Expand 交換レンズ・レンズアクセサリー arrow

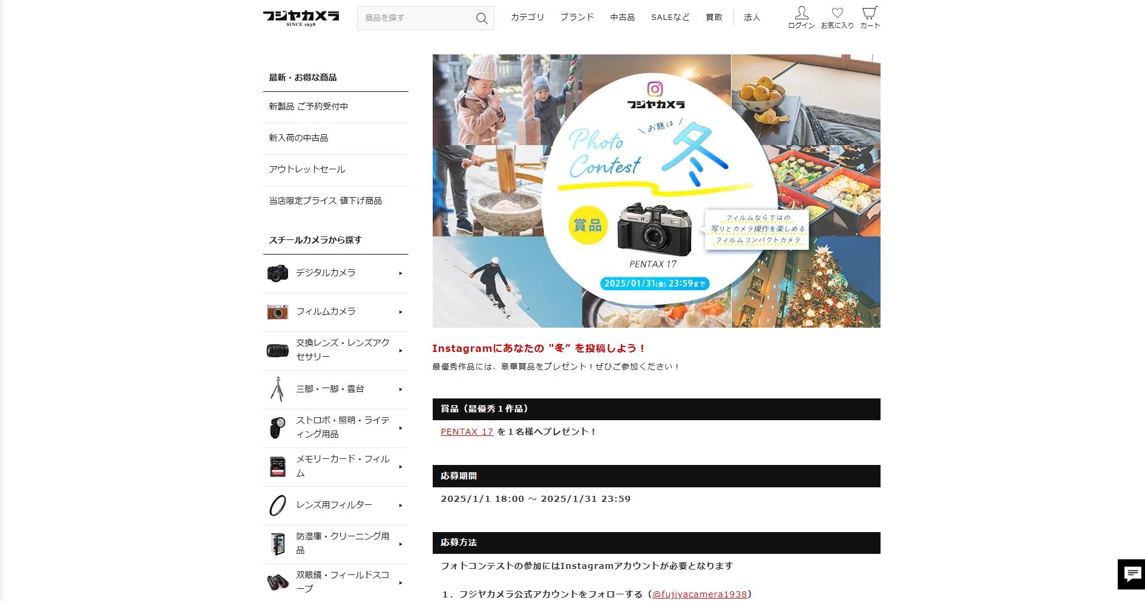tap(401, 351)
